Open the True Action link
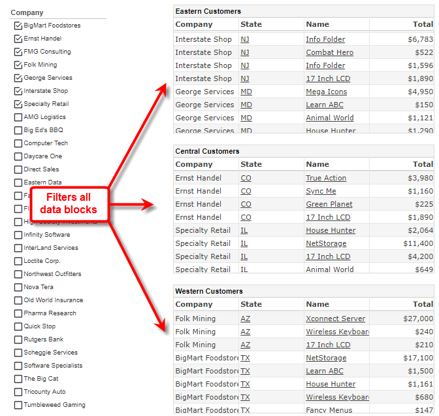Viewport: 439px width, 416px height. tap(326, 178)
